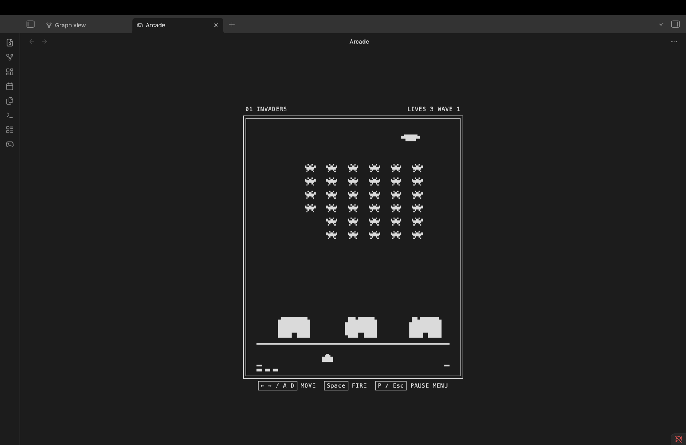Open the command palette ribbon icon
The width and height of the screenshot is (686, 445).
(10, 115)
